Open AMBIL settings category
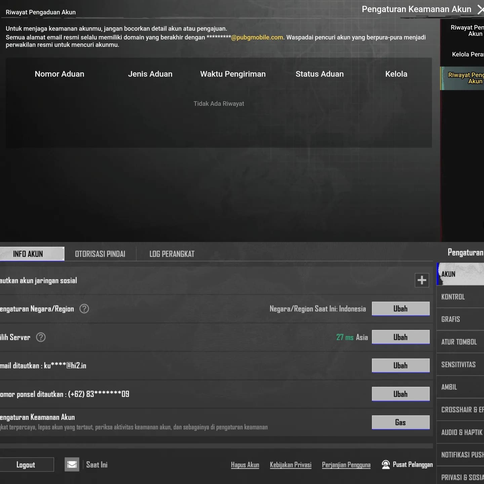 pos(460,387)
